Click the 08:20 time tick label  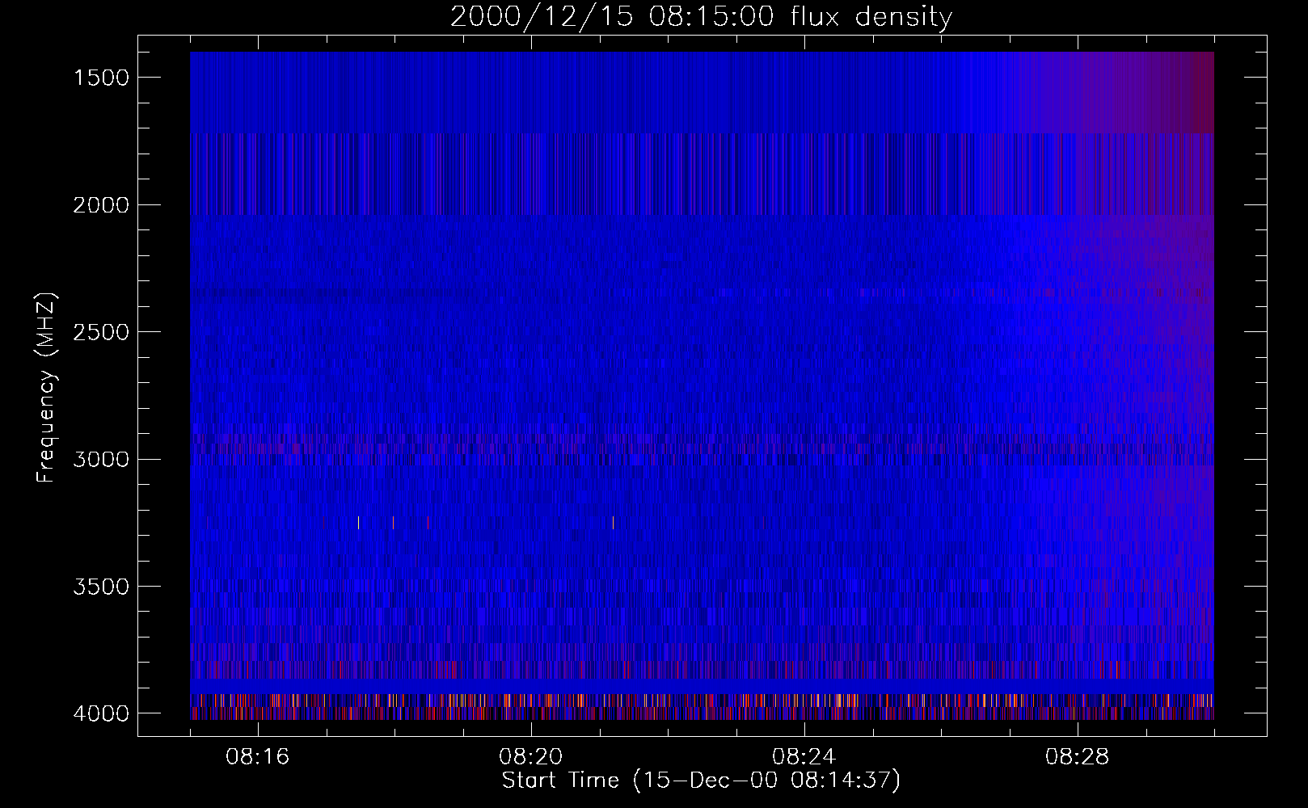(531, 757)
